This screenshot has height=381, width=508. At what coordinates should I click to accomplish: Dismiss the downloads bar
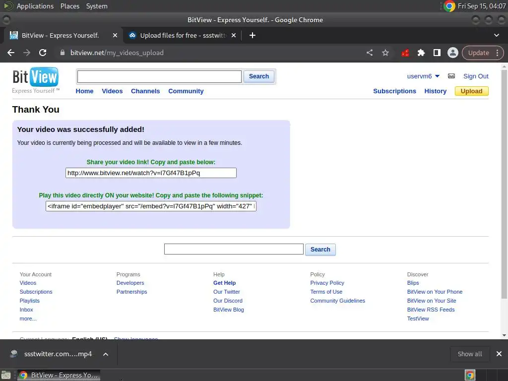(499, 354)
